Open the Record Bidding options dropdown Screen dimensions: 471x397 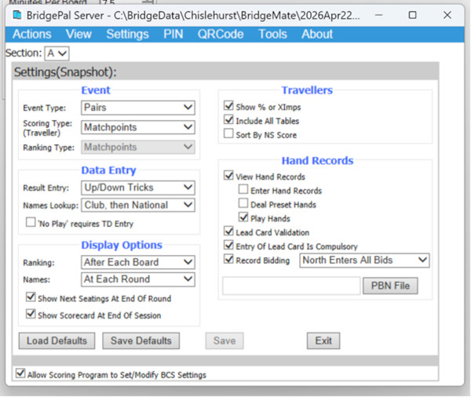[x=365, y=260]
